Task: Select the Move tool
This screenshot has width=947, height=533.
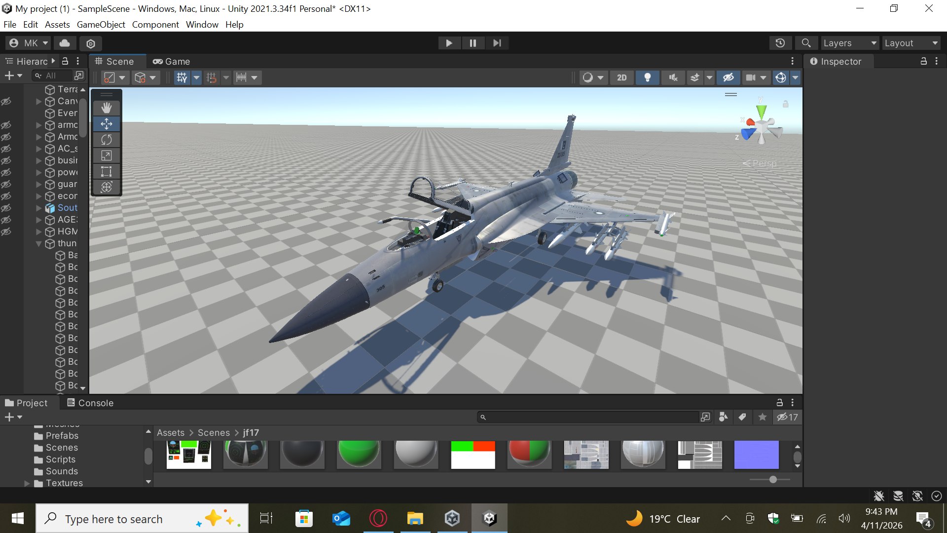Action: [107, 124]
